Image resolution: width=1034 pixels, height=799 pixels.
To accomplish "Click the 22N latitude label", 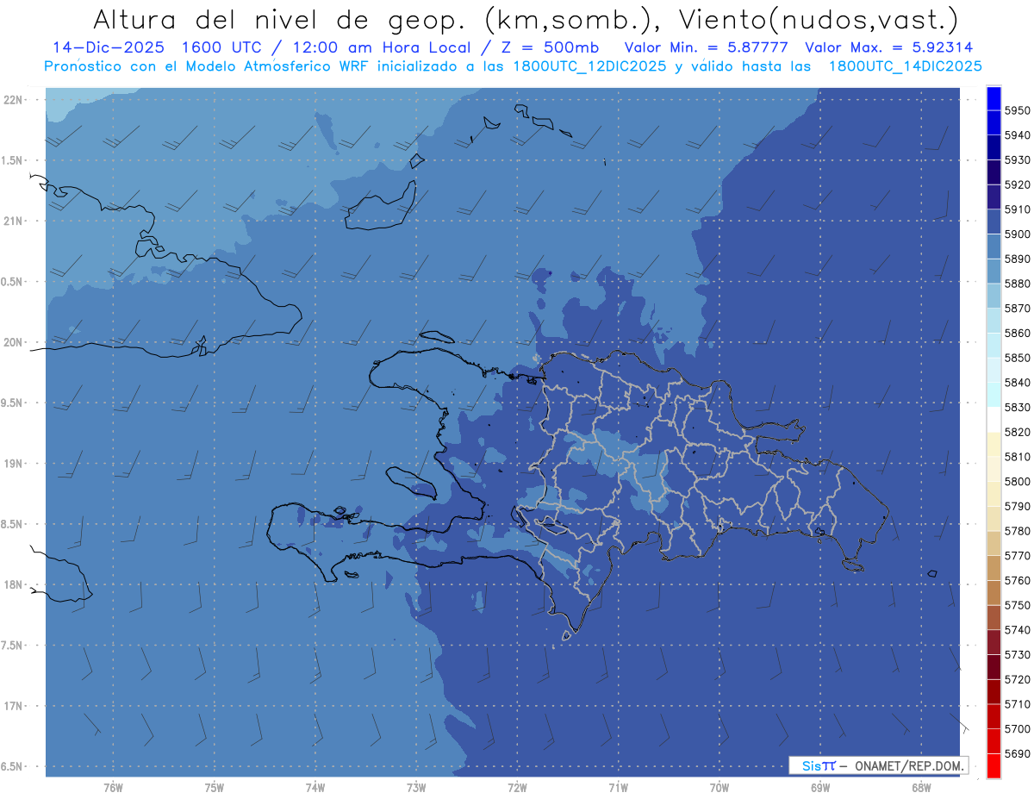I will (14, 100).
